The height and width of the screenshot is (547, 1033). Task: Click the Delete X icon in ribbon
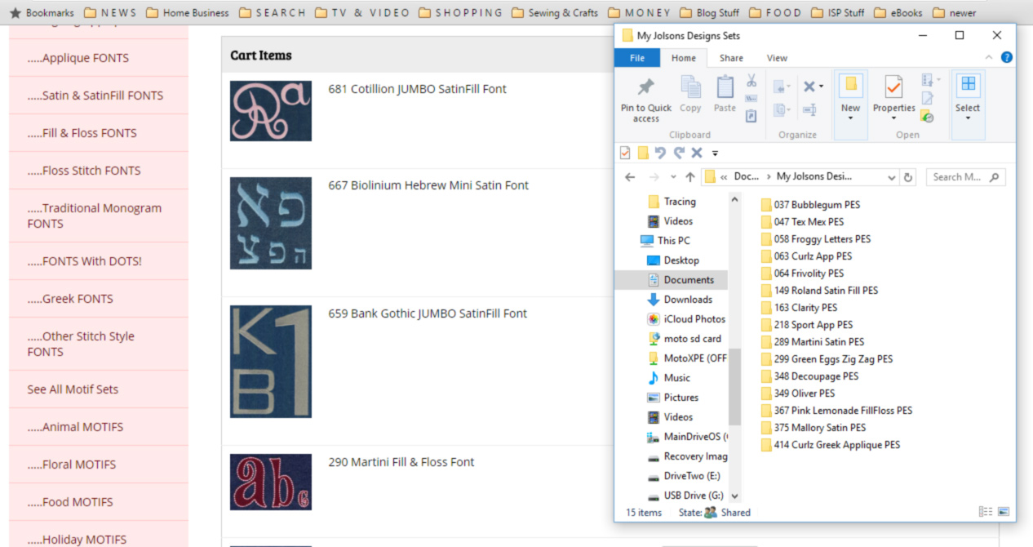tap(809, 87)
